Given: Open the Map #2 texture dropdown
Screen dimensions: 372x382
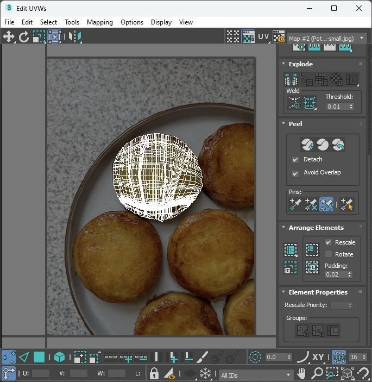Looking at the screenshot, I should coord(327,39).
